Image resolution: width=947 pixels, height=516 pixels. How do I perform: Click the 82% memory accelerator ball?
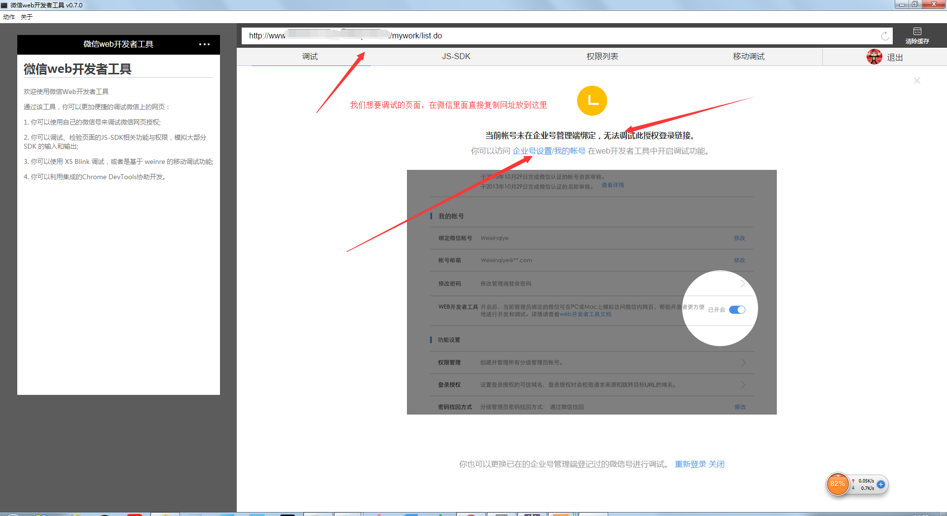click(x=838, y=484)
